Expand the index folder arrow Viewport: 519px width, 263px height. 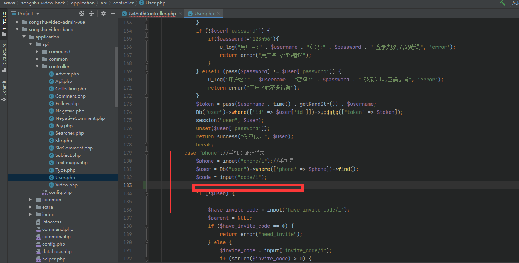click(30, 215)
